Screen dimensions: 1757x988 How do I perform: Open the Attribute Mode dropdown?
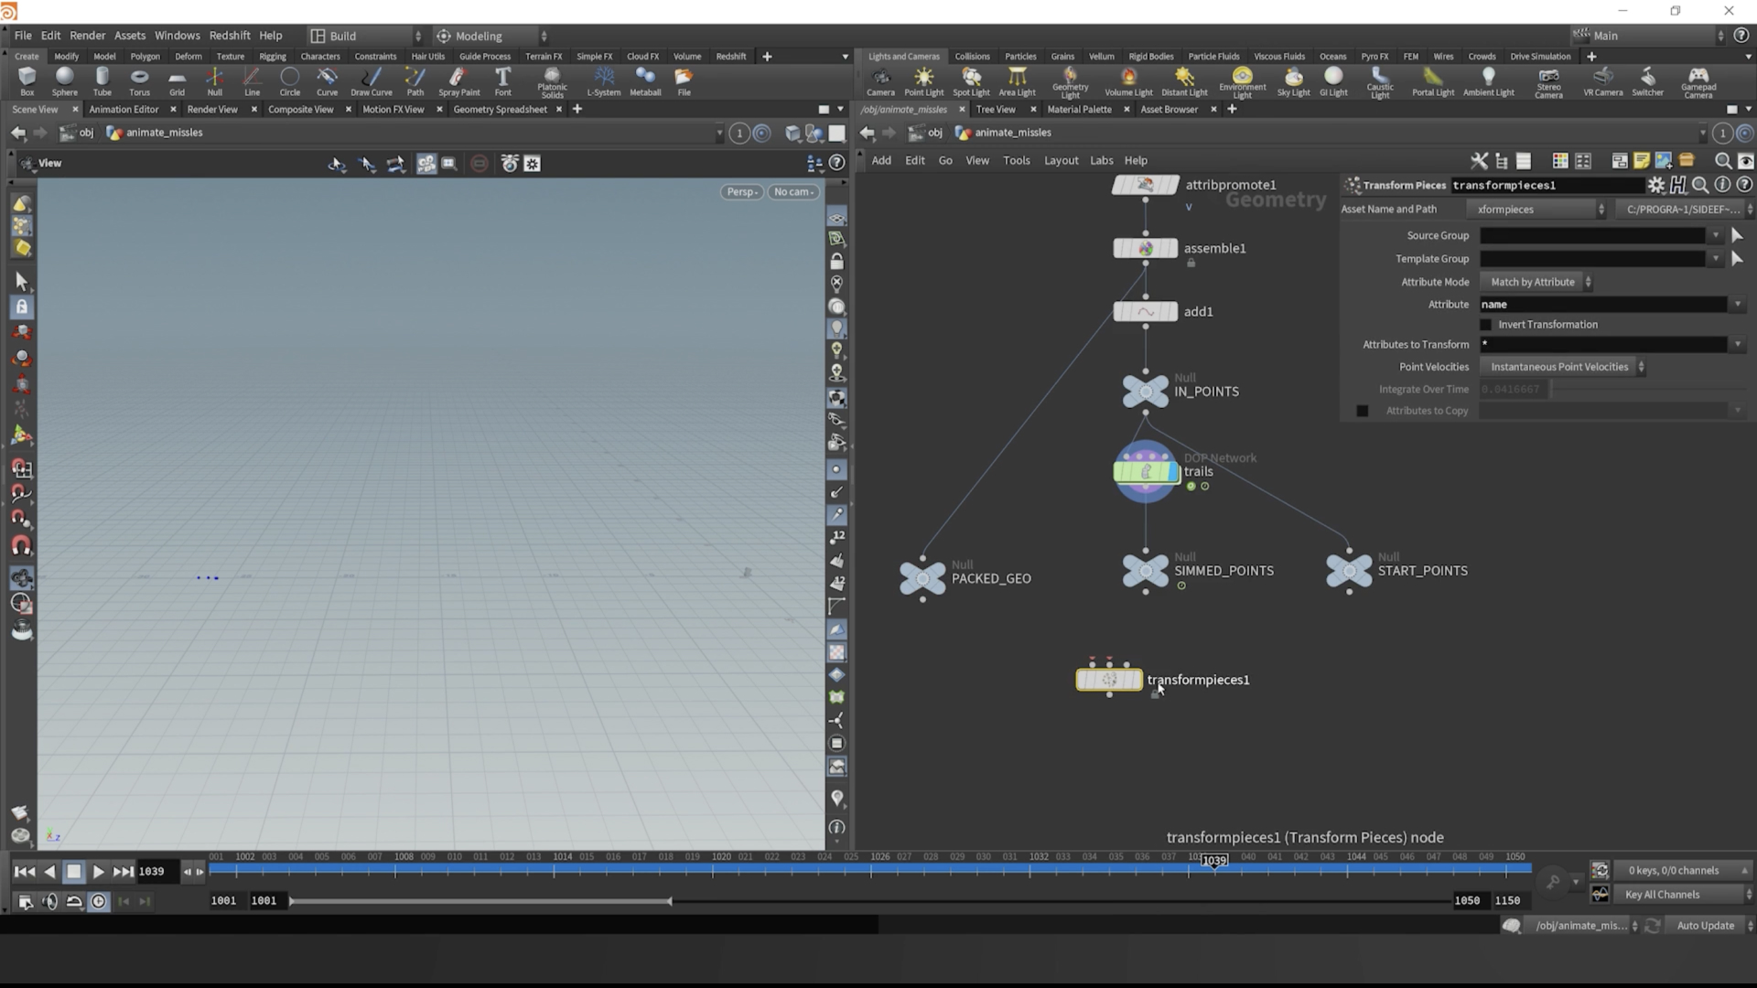[x=1537, y=282]
